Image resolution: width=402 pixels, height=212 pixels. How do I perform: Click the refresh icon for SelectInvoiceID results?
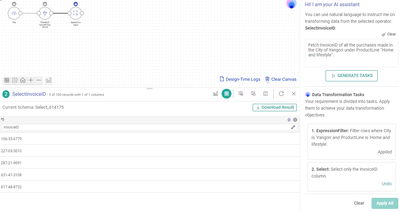(x=281, y=93)
